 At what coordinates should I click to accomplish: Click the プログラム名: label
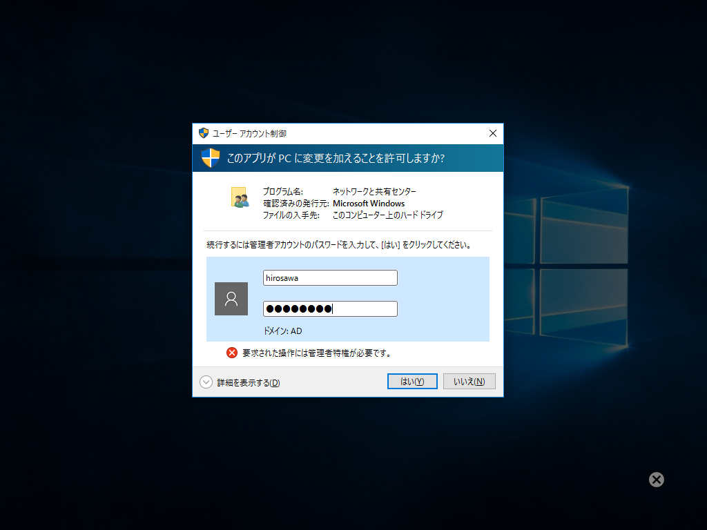point(283,192)
